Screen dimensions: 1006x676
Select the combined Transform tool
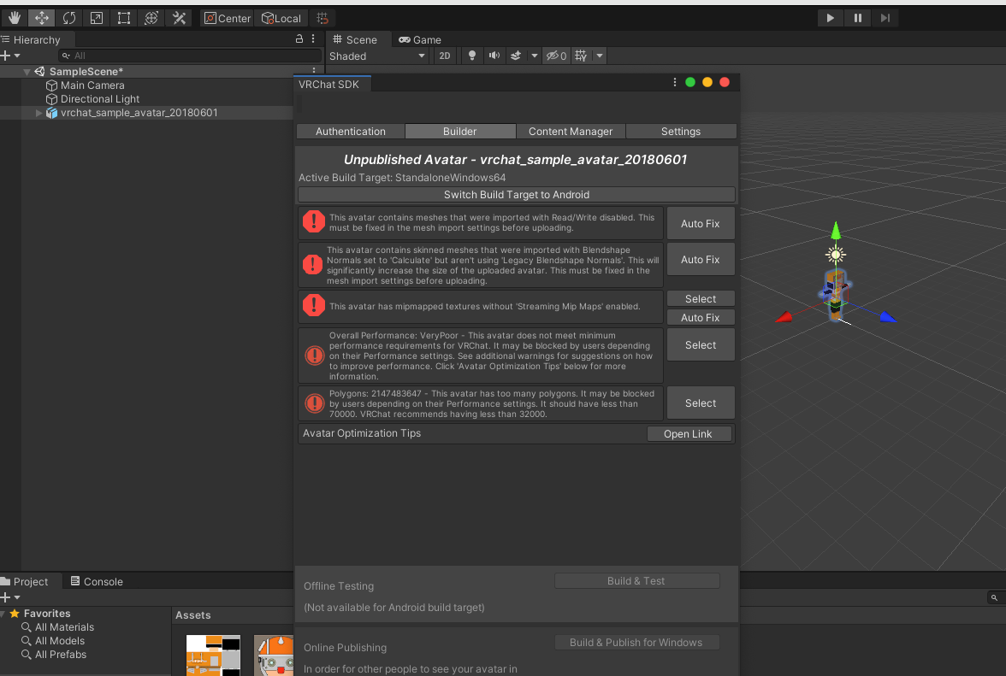click(151, 18)
